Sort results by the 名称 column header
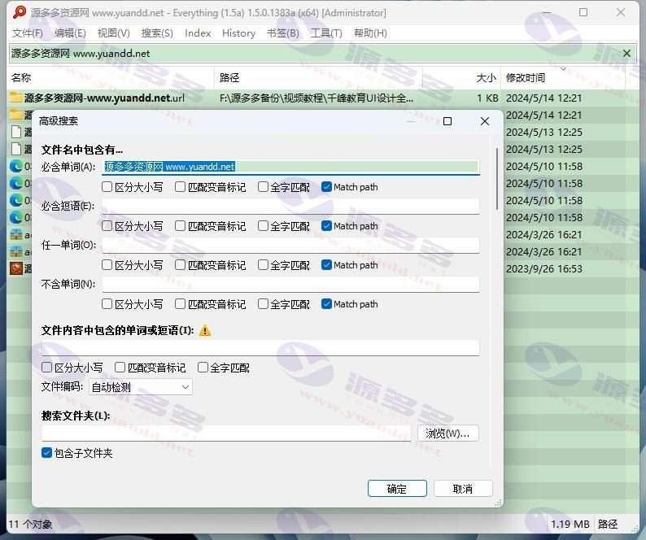This screenshot has width=646, height=540. [x=111, y=77]
